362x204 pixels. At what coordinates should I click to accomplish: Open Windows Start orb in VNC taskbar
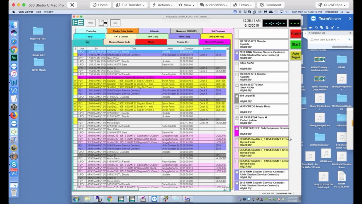point(76,199)
